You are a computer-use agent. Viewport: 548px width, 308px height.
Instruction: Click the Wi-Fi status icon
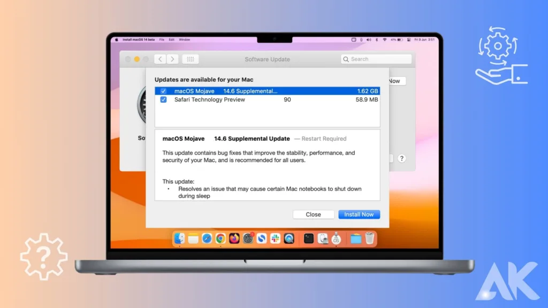click(x=384, y=40)
